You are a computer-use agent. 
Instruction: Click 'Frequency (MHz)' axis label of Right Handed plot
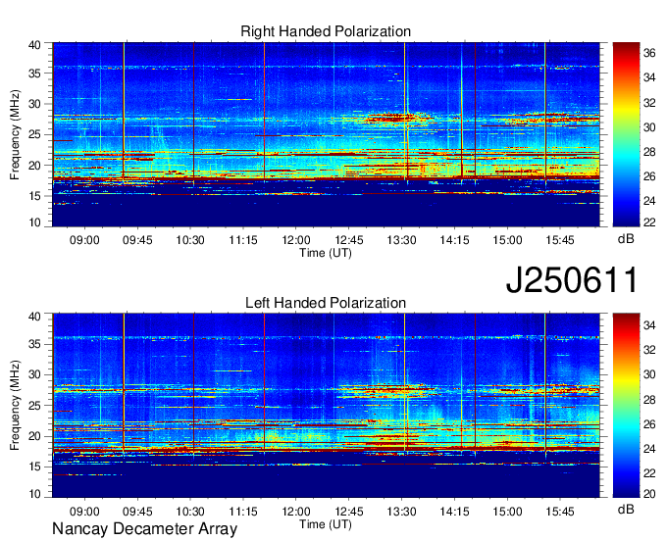(15, 134)
